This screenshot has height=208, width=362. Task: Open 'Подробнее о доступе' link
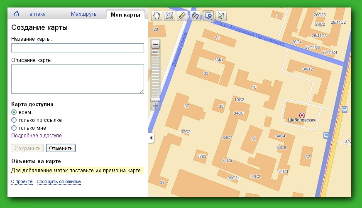pyautogui.click(x=37, y=136)
